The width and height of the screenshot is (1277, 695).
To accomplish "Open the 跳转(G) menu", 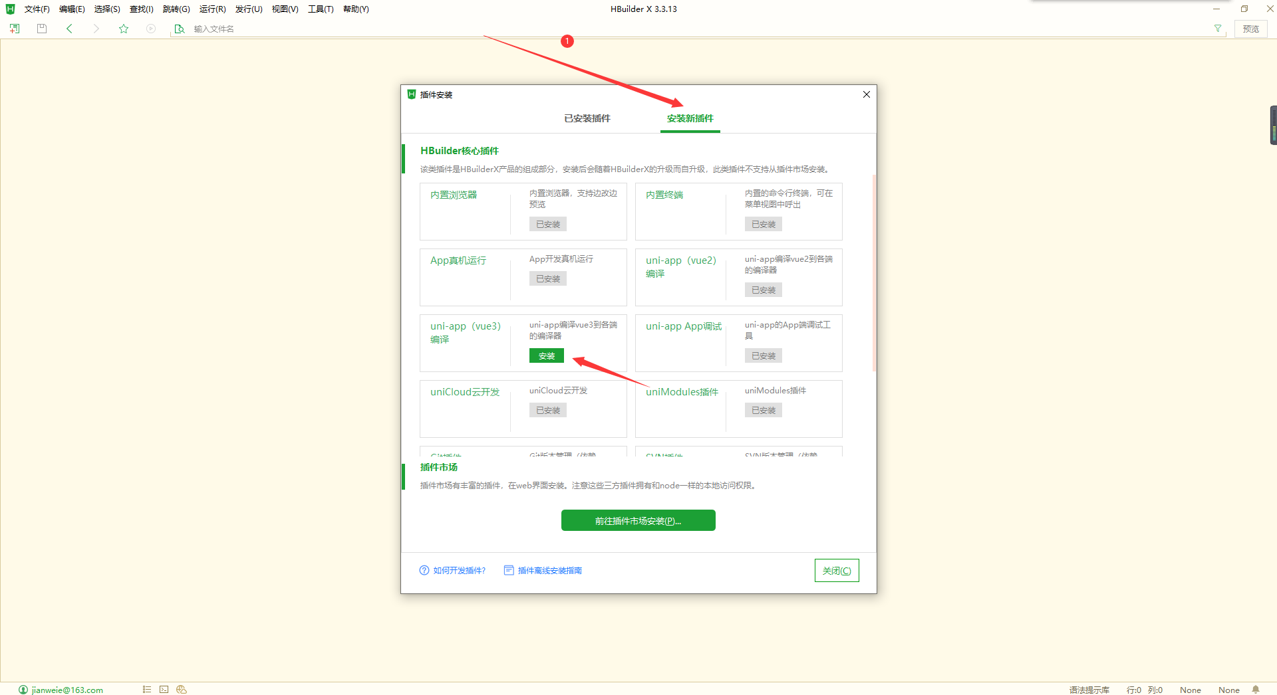I will coord(176,9).
